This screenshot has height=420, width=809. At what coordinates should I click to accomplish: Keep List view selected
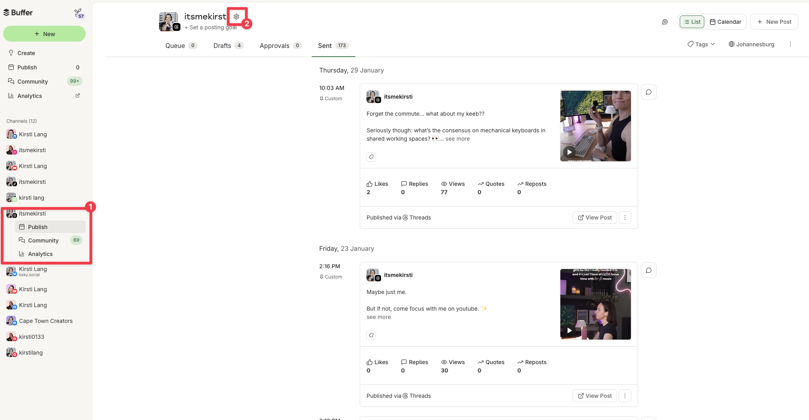[x=692, y=22]
